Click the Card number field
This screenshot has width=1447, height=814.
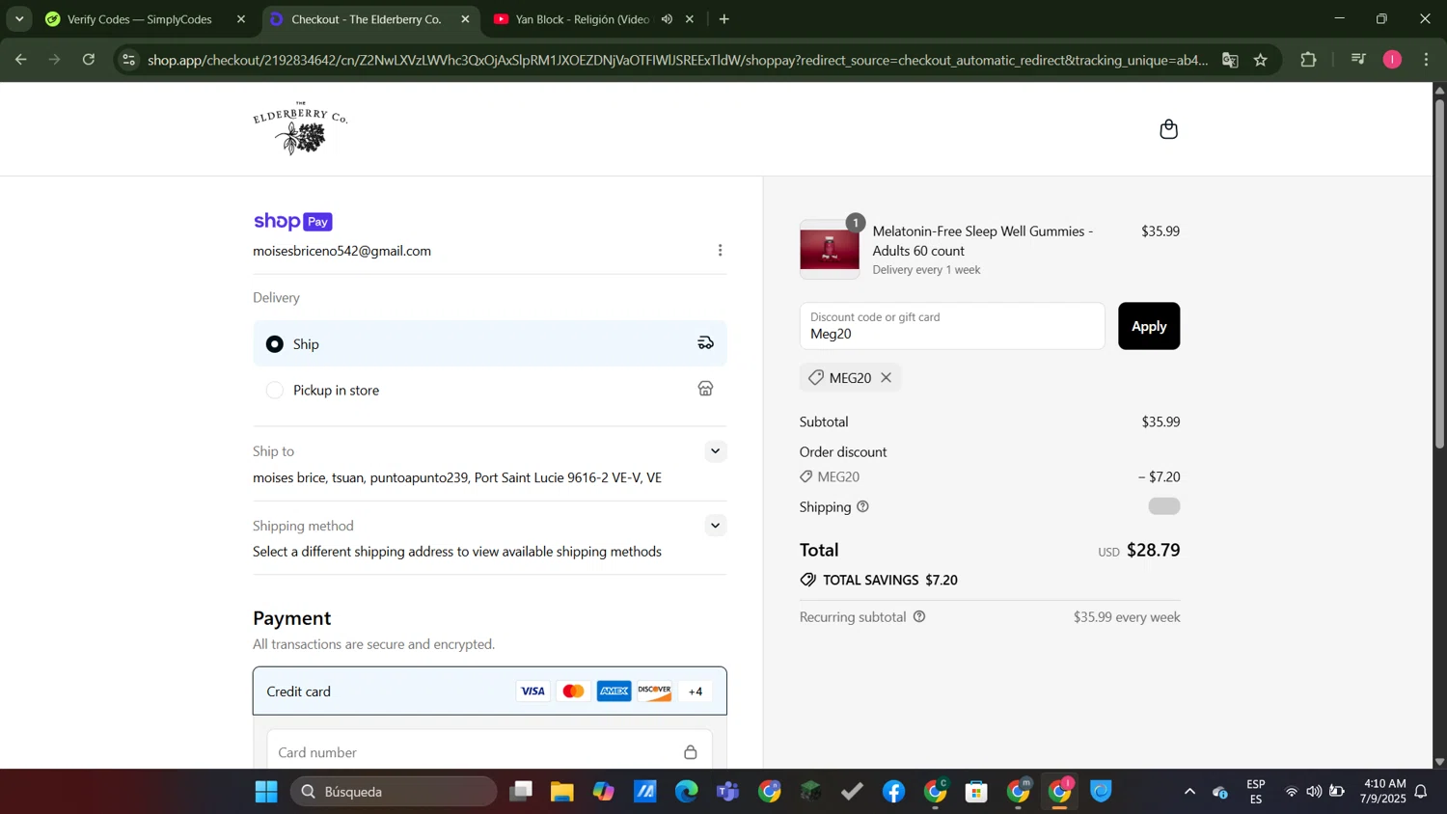click(x=489, y=752)
